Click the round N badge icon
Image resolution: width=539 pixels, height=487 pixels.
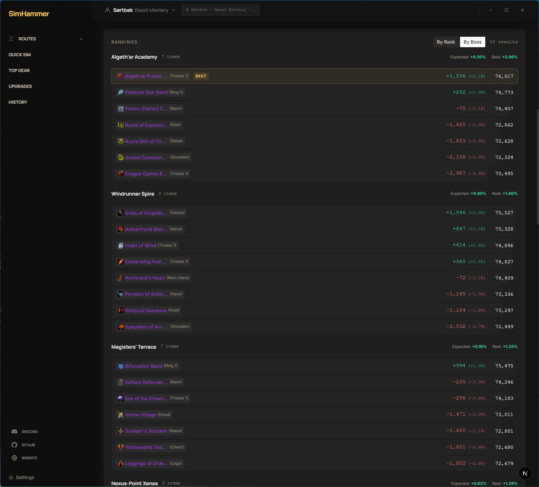coord(525,473)
